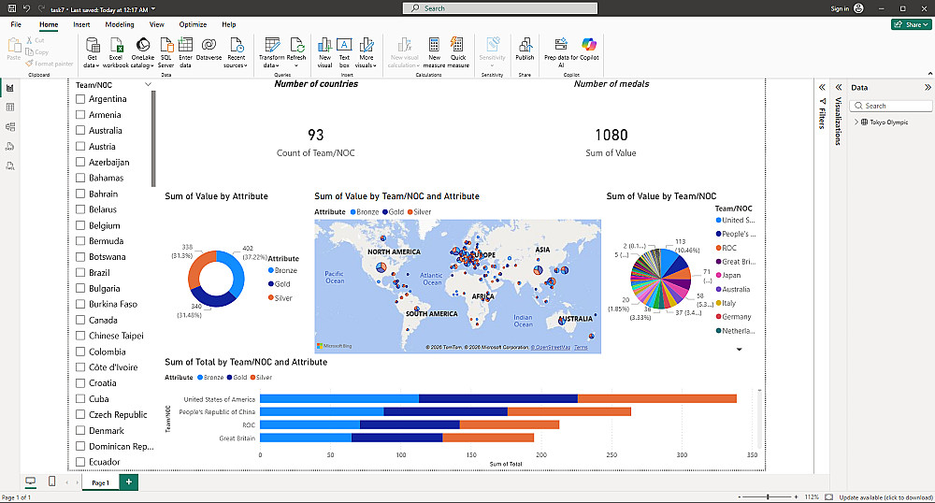Open file name dropdown in title bar
This screenshot has width=935, height=503.
pyautogui.click(x=153, y=9)
